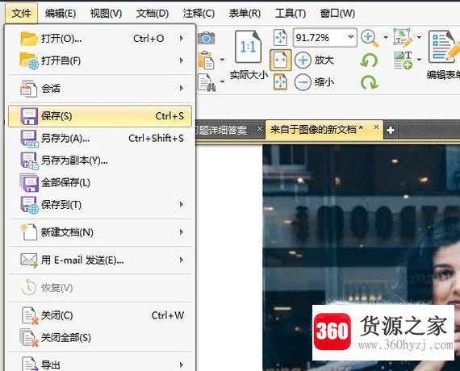The height and width of the screenshot is (371, 460).
Task: Click the 放大 zoom in button
Action: click(315, 60)
